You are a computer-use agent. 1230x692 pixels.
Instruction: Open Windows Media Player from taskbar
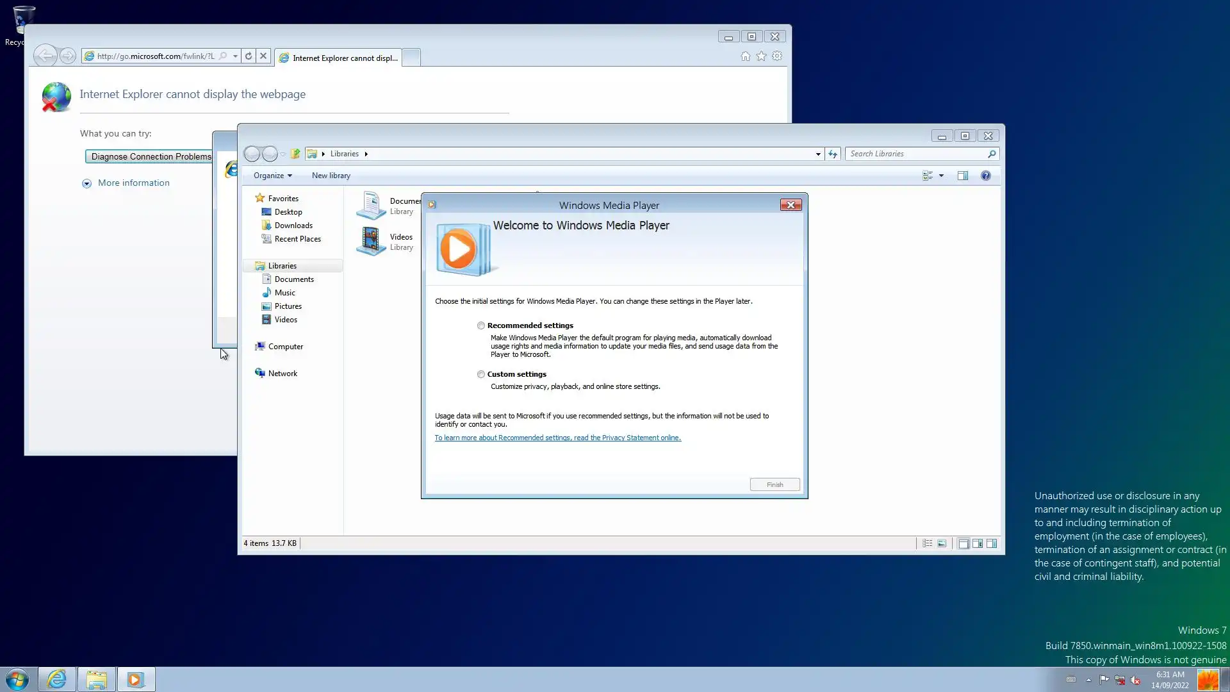point(135,679)
